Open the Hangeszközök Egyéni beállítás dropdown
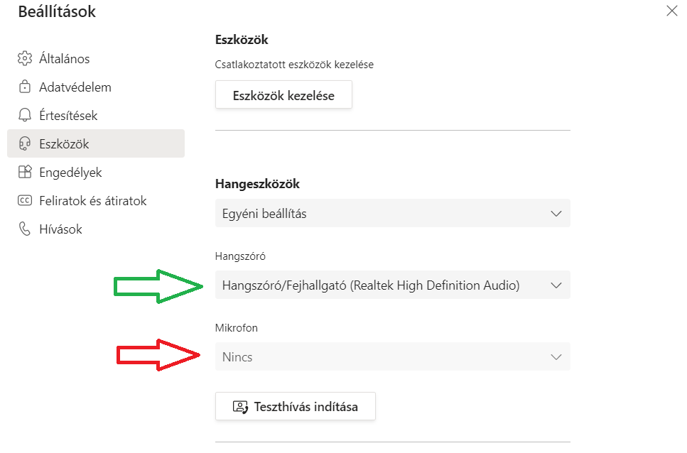Image resolution: width=687 pixels, height=453 pixels. pos(392,213)
